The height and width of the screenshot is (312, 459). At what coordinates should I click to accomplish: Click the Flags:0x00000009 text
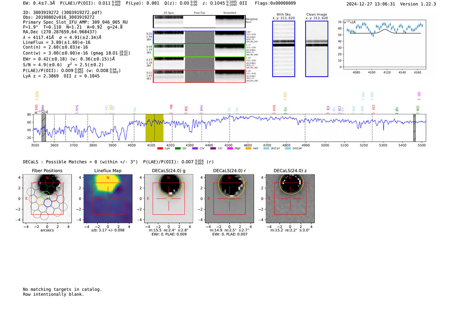click(275, 3)
